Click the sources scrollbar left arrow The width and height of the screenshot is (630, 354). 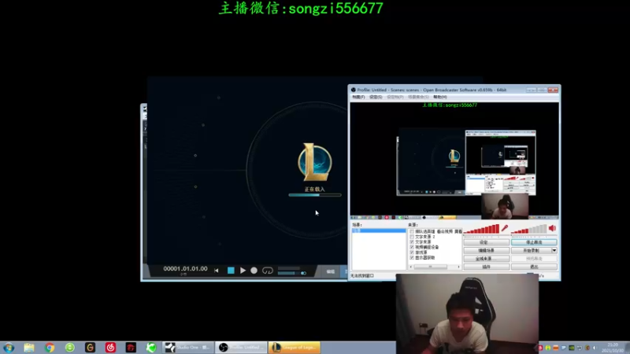[410, 267]
